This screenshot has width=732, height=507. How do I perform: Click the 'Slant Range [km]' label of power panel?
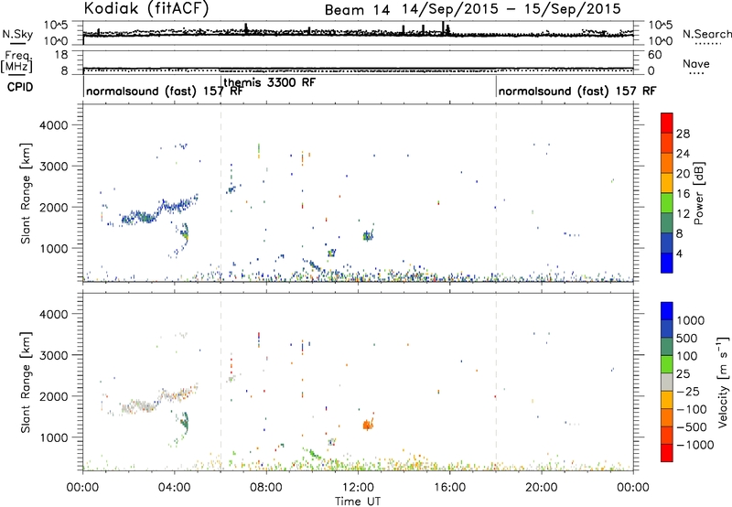click(x=26, y=193)
